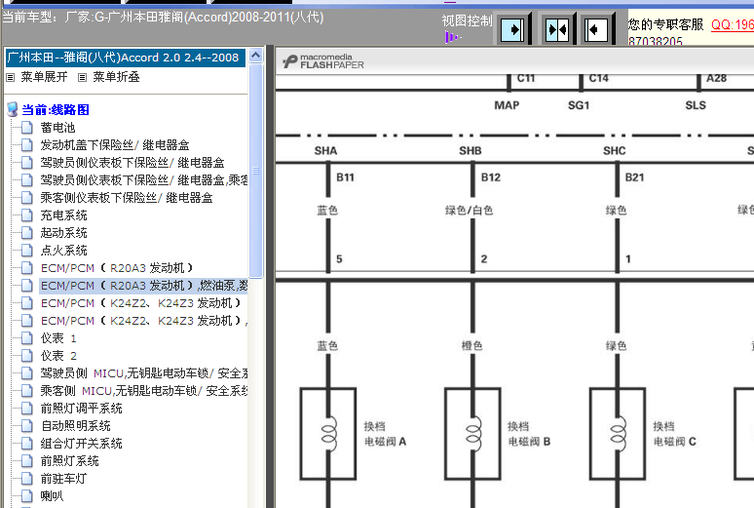Click the 橙色 wire color label
Viewport: 754px width, 508px height.
pos(471,346)
